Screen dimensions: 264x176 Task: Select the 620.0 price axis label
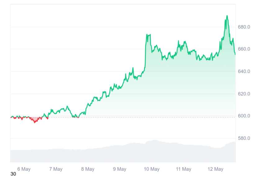[x=244, y=94]
